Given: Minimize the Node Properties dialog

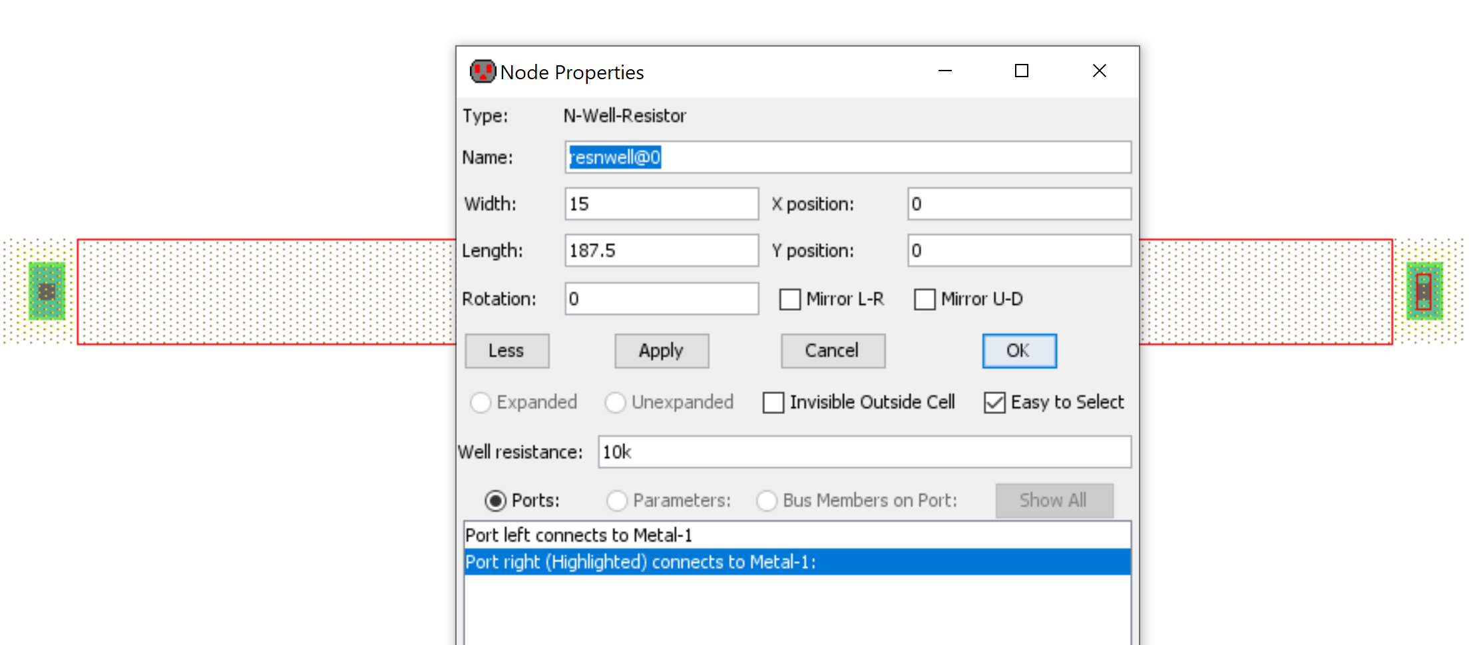Looking at the screenshot, I should (944, 71).
